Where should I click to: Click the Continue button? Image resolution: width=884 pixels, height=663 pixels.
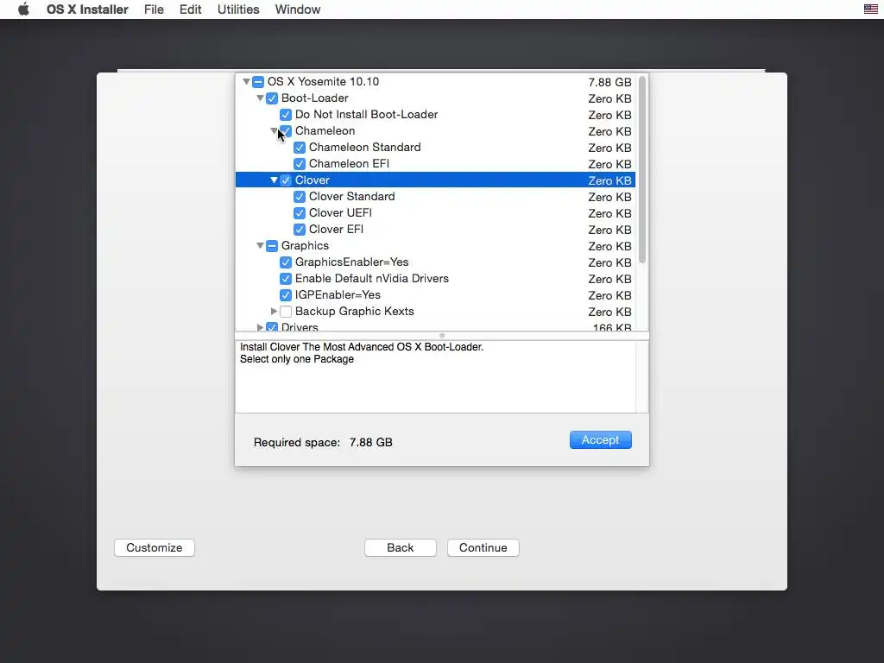click(x=483, y=547)
